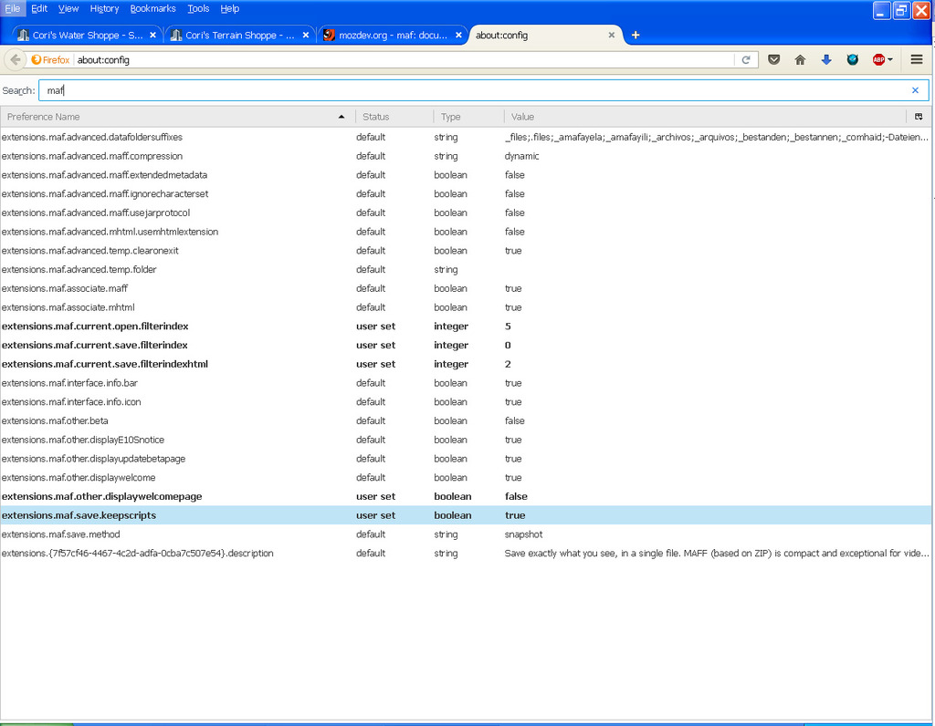Screen dimensions: 935x726
Task: Click the Adblock Plus ABP icon
Action: point(878,59)
